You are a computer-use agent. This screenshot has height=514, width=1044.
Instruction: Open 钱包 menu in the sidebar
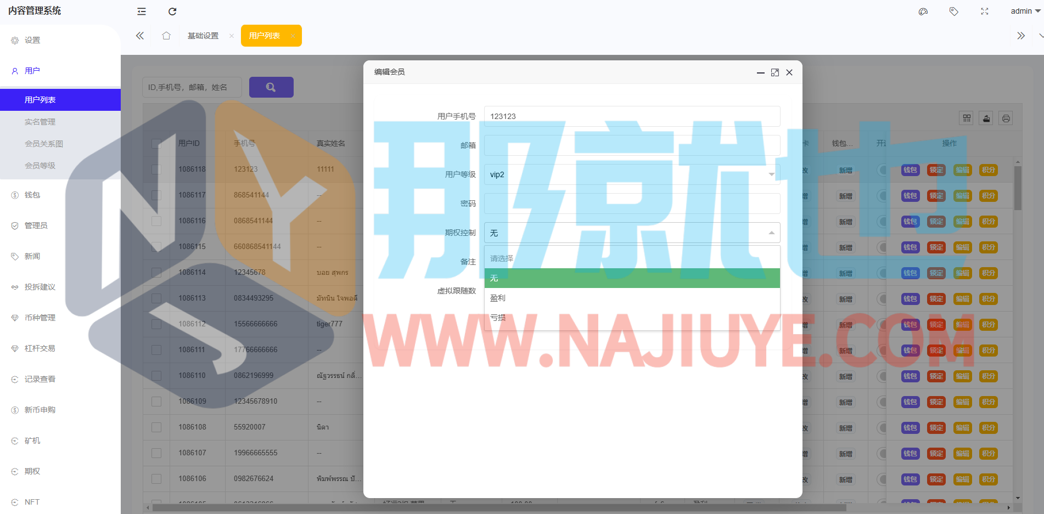pos(32,195)
